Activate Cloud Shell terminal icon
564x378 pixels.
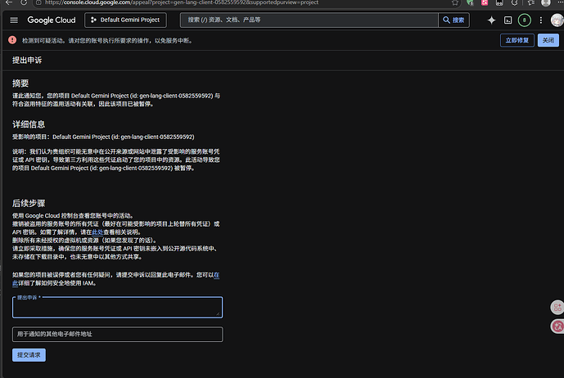(508, 20)
